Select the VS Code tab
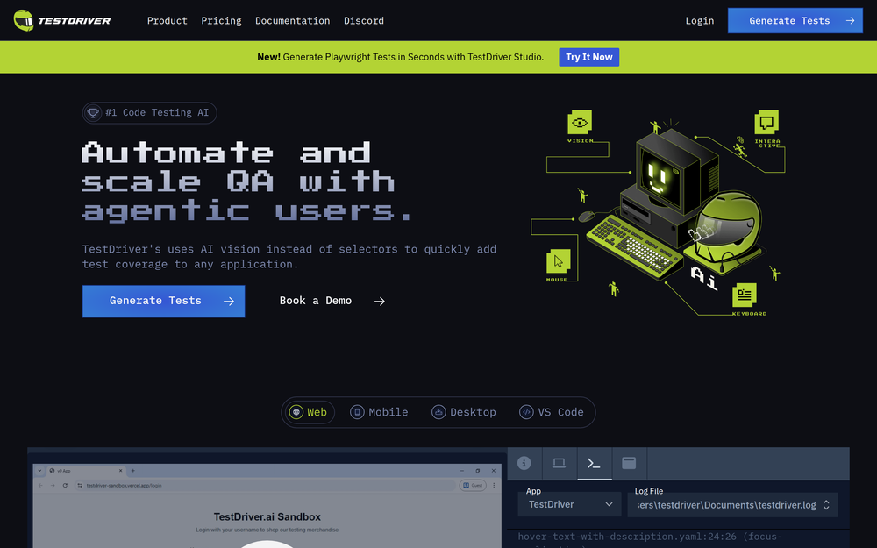This screenshot has width=877, height=548. coord(552,412)
